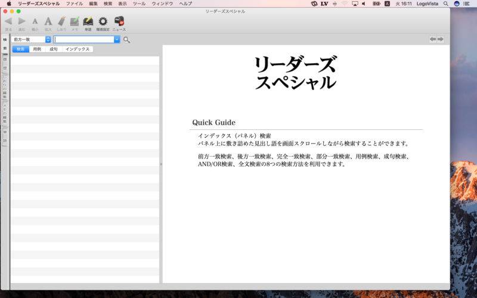This screenshot has width=477, height=298.
Task: Expand the search history dropdown arrow
Action: tap(117, 39)
